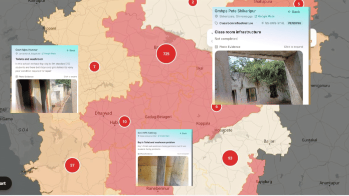Click Photo Evidence icon in Boy's Toilet card
349x196 pixels.
point(139,153)
